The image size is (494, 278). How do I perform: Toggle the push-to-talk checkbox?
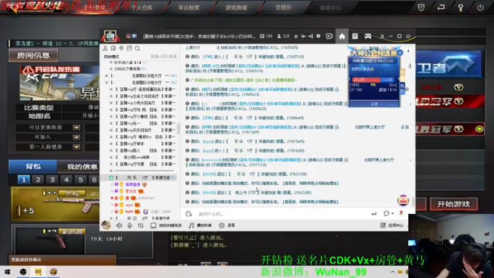(x=153, y=225)
